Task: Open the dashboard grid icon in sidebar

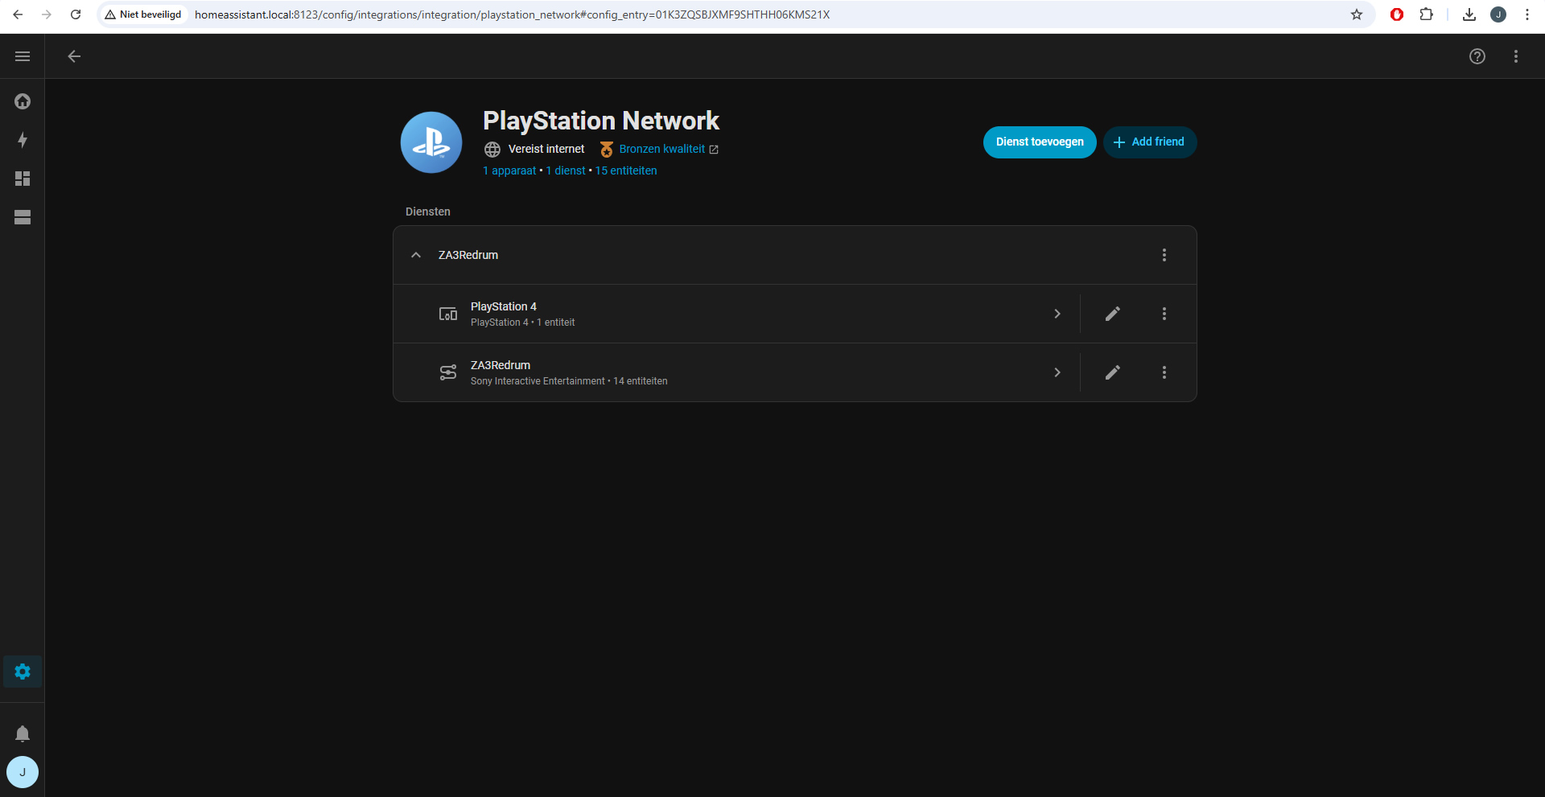Action: 23,179
